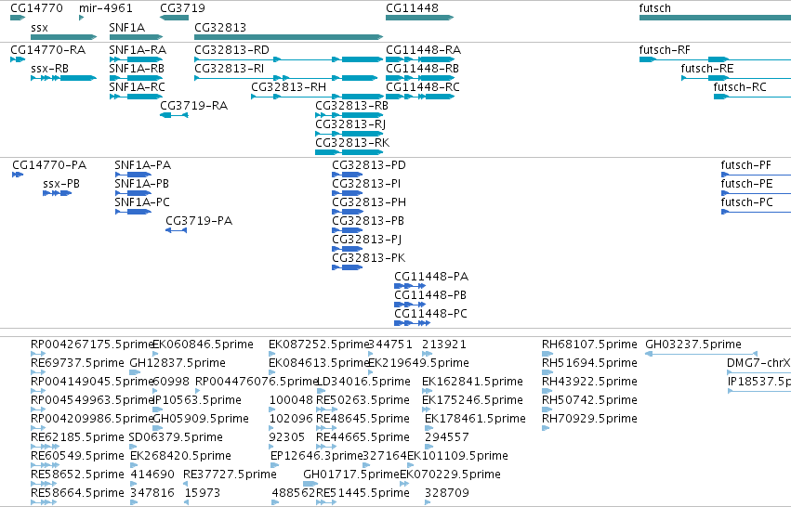The height and width of the screenshot is (507, 791).
Task: Select protein CG32813-PH
Action: coord(347,212)
